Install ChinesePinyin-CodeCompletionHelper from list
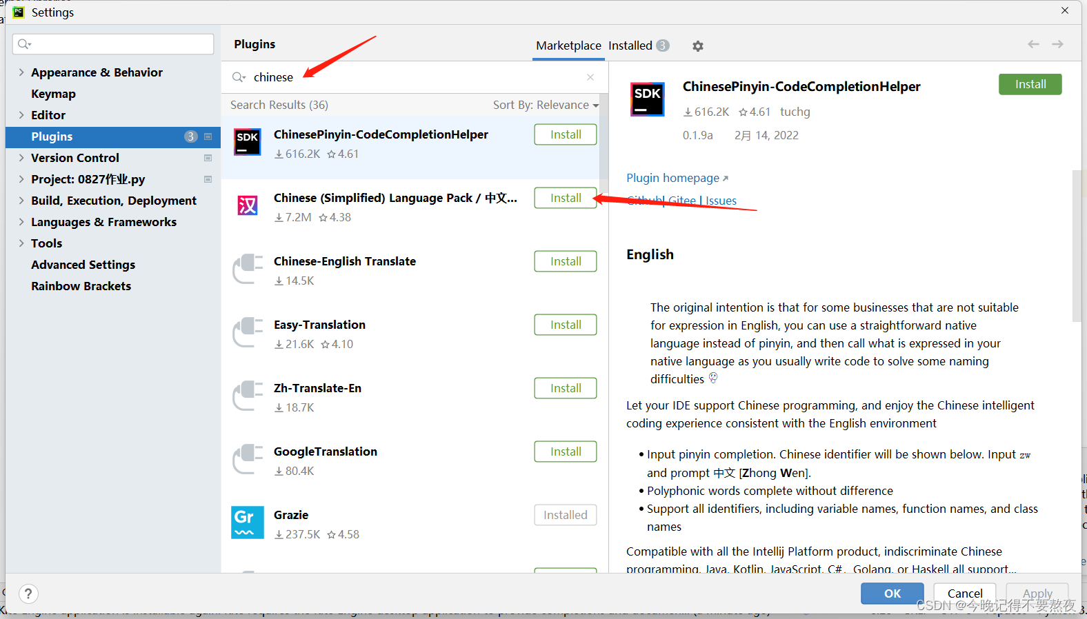The height and width of the screenshot is (619, 1087). coord(566,134)
